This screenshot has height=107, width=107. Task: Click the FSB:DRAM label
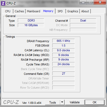pyautogui.click(x=42, y=46)
